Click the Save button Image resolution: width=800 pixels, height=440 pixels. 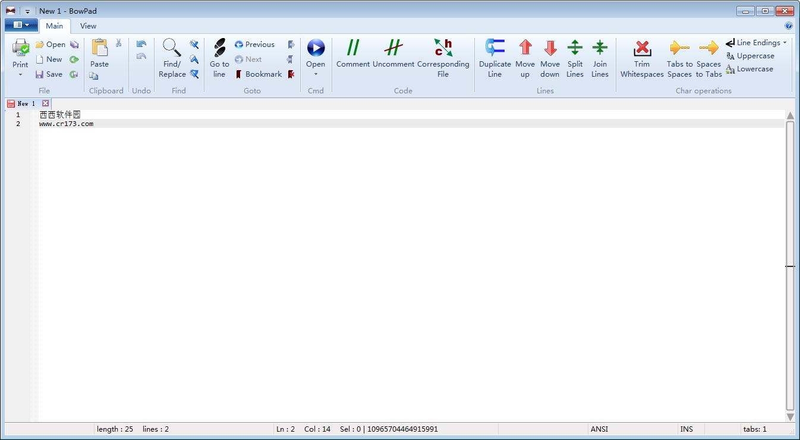49,74
